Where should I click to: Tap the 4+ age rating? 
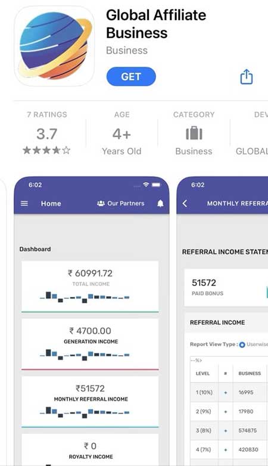(x=121, y=134)
